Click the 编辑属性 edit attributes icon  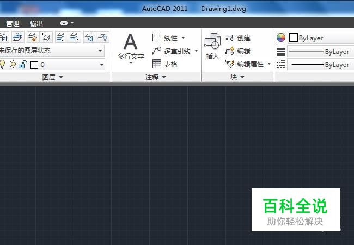click(x=230, y=64)
